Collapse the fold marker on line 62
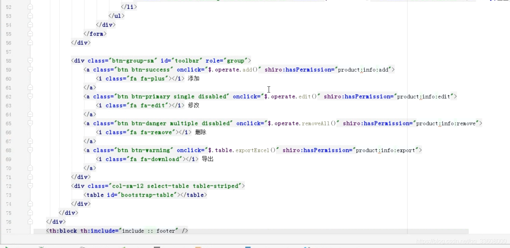Screen dimensions: 510x248 point(30,96)
